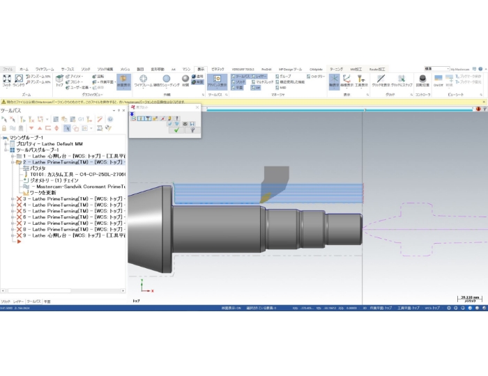Image resolution: width=488 pixels, height=376 pixels.
Task: Open 作業平面 view dropdown
Action: [105, 82]
